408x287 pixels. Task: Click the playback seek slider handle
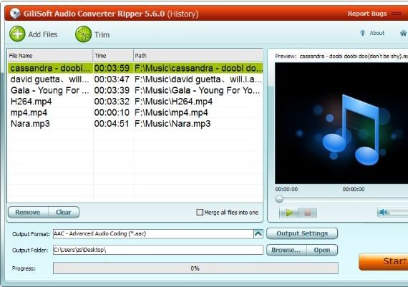[x=279, y=199]
